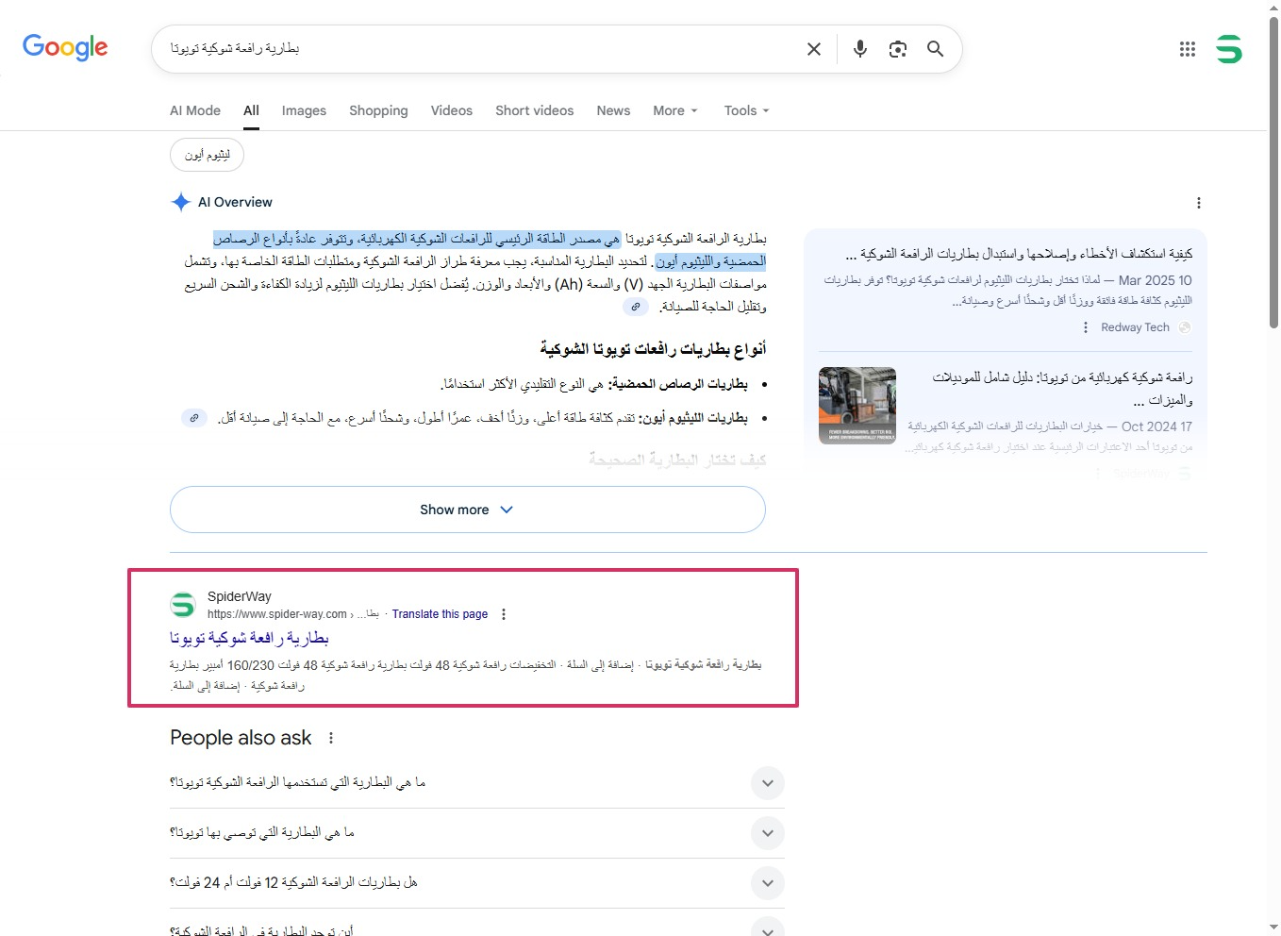
Task: Open Google Lens image search icon
Action: click(x=897, y=49)
